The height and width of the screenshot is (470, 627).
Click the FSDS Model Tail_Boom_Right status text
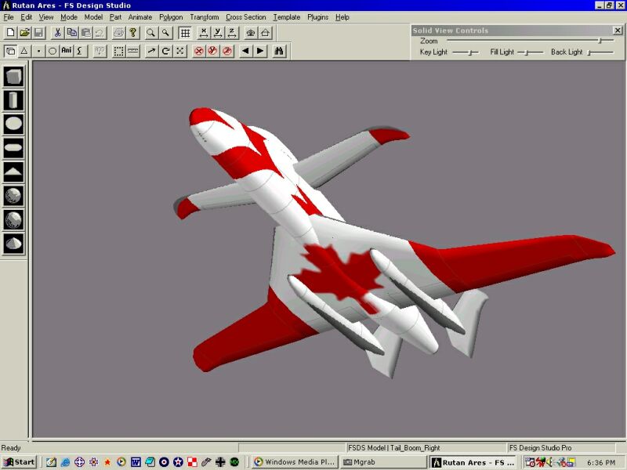click(394, 447)
